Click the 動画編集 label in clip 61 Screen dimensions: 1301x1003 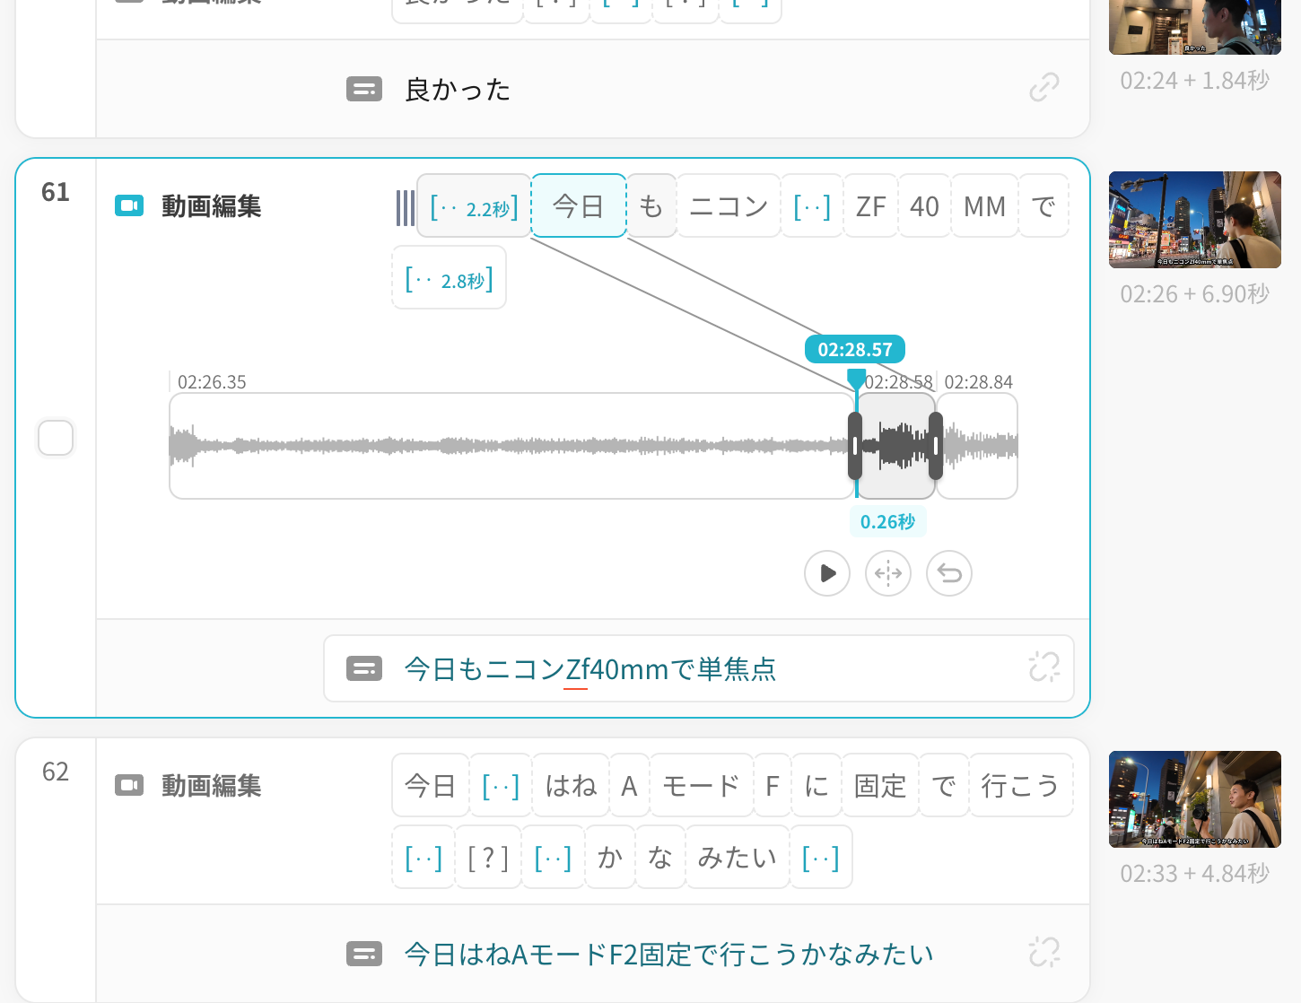point(212,206)
